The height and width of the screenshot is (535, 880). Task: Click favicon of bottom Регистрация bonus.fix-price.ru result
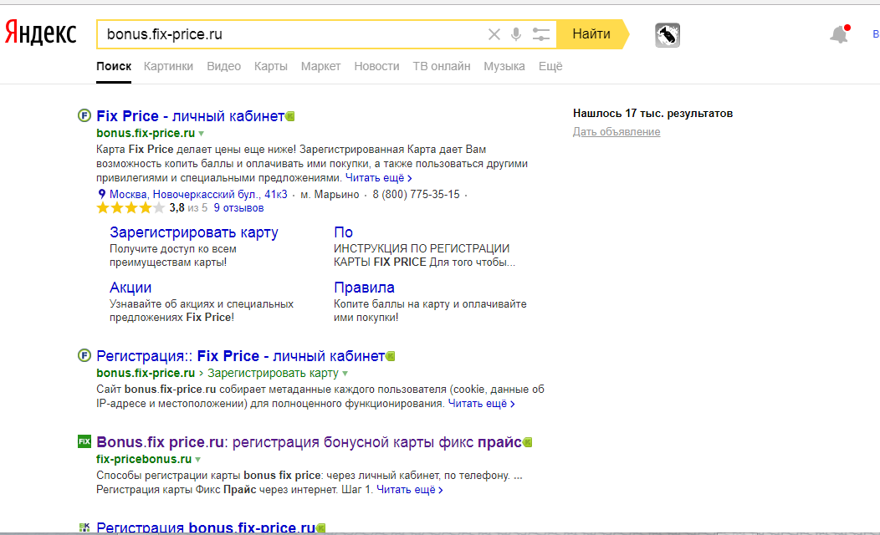pyautogui.click(x=84, y=527)
